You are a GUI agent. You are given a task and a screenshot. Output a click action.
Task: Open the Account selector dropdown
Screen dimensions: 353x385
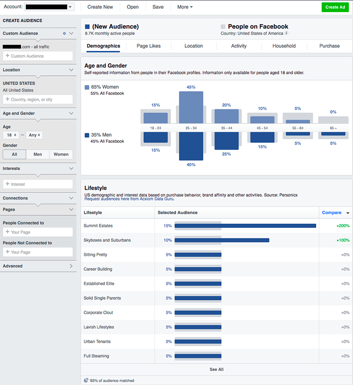click(49, 7)
